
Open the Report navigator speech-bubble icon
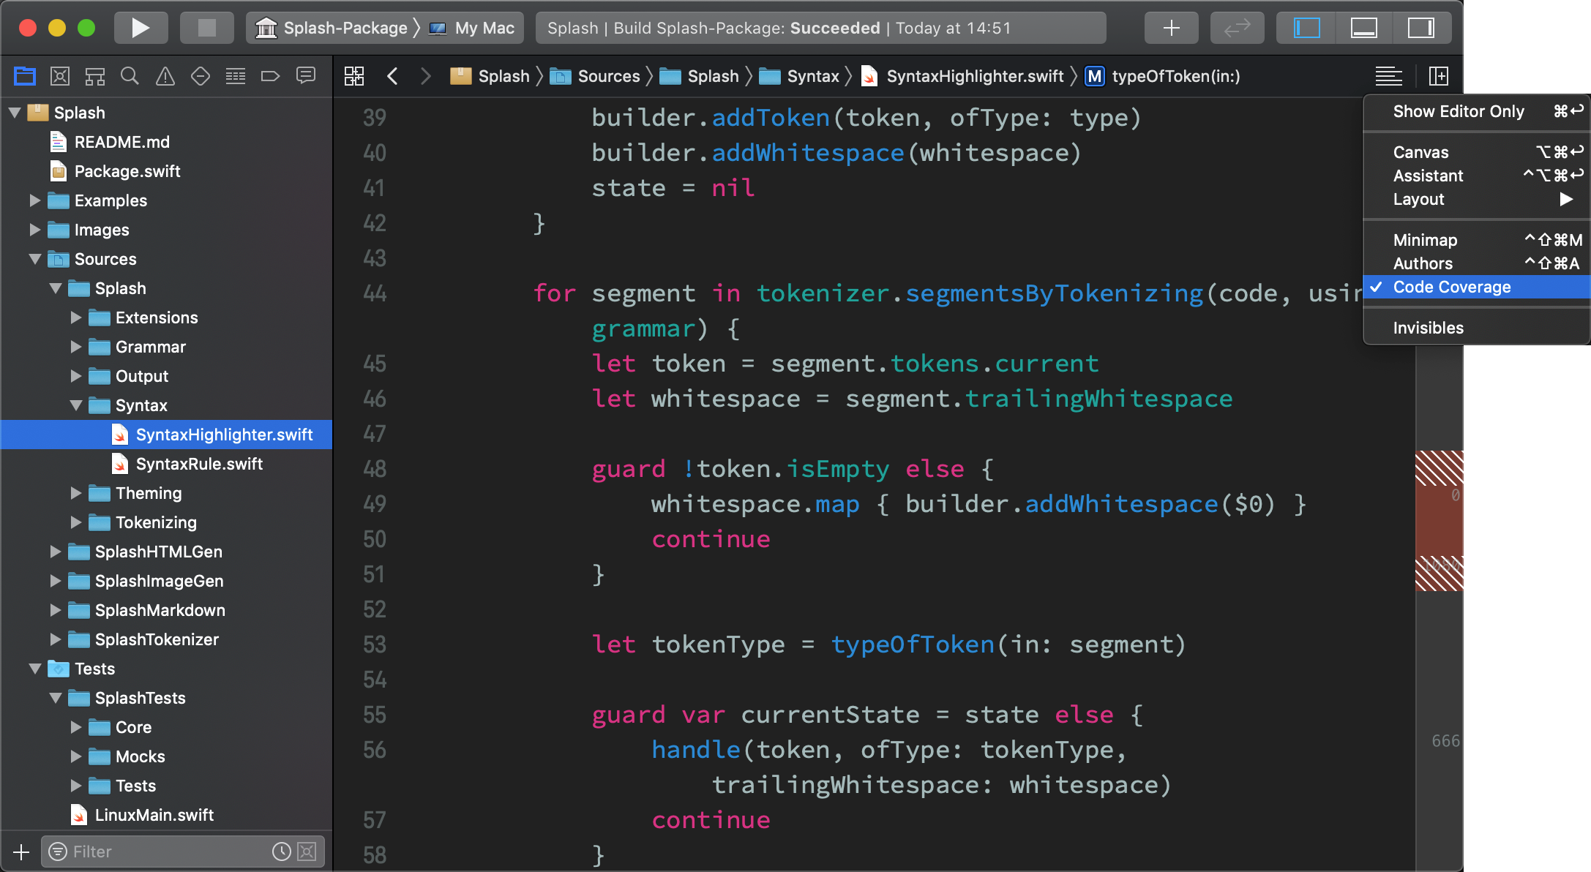306,75
